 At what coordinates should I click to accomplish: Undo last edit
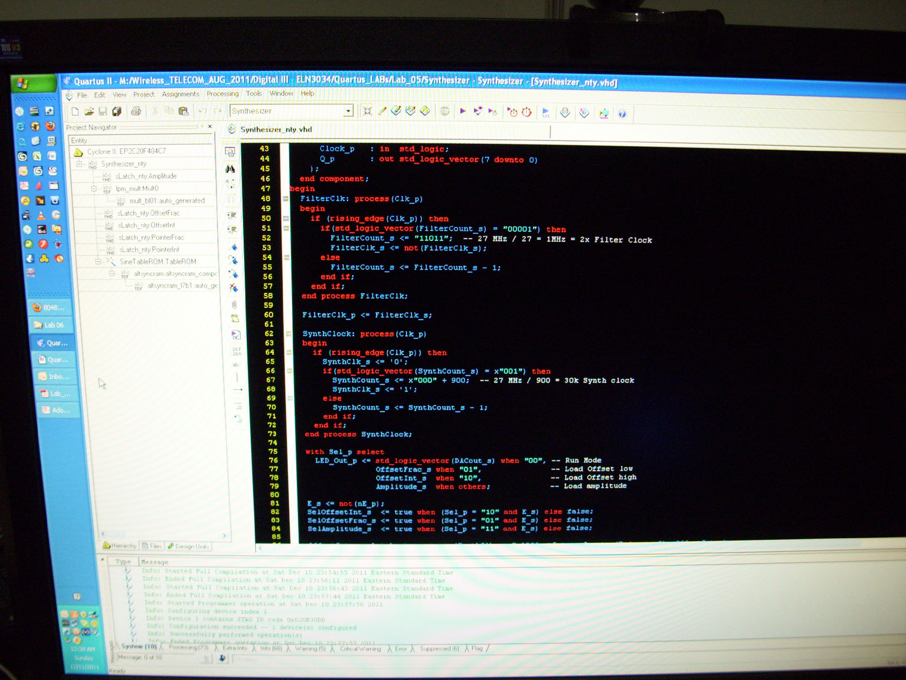(202, 111)
